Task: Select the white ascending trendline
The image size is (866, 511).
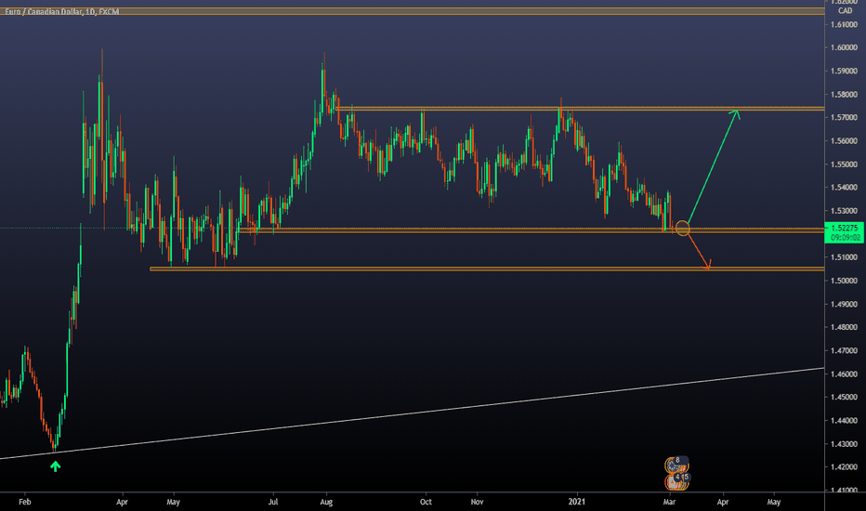Action: click(x=412, y=413)
